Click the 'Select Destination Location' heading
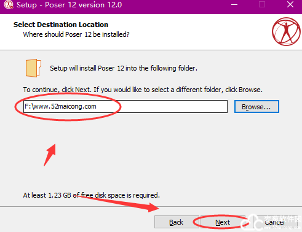302x232 pixels. [61, 25]
